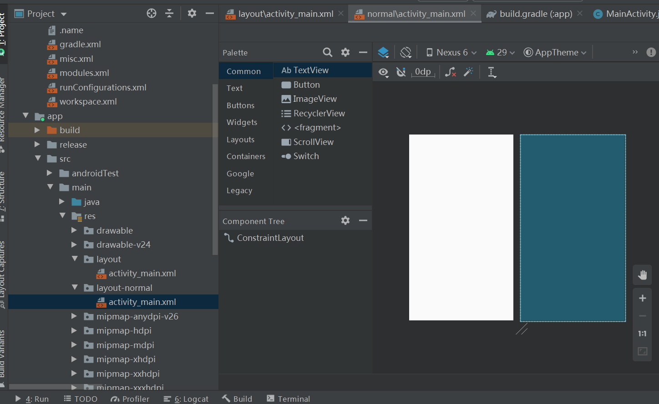Switch to build.gradle (:app) tab

coord(530,14)
